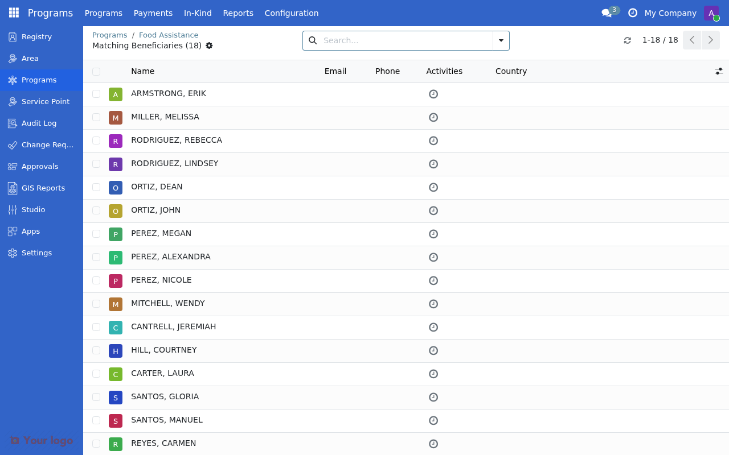Screen dimensions: 729x455
Task: Open the Audit Log sidebar item
Action: tap(39, 123)
